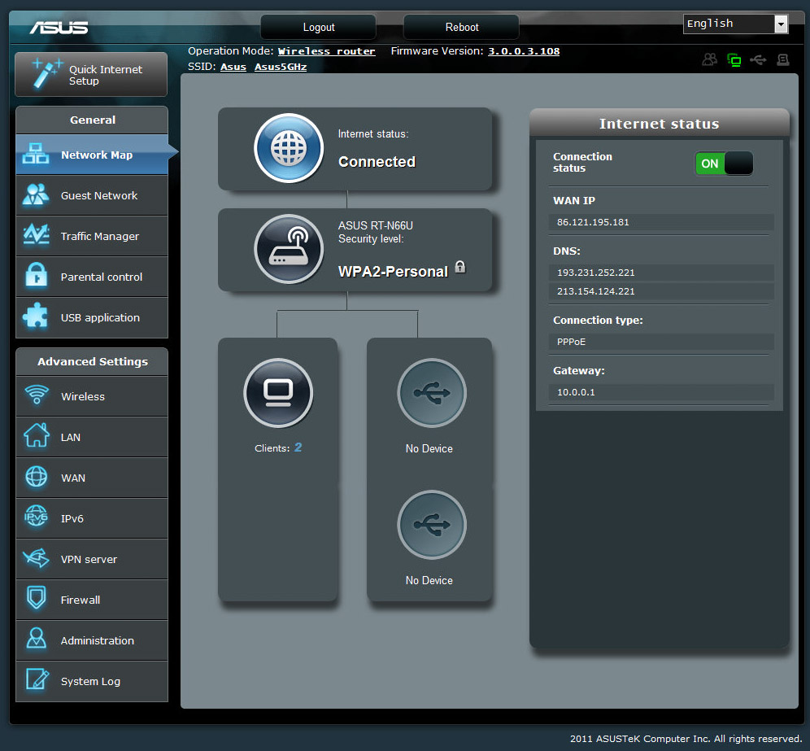Open VPN server settings

pyautogui.click(x=92, y=559)
